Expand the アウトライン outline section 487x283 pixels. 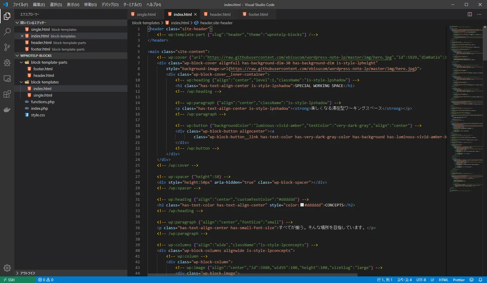pyautogui.click(x=28, y=273)
